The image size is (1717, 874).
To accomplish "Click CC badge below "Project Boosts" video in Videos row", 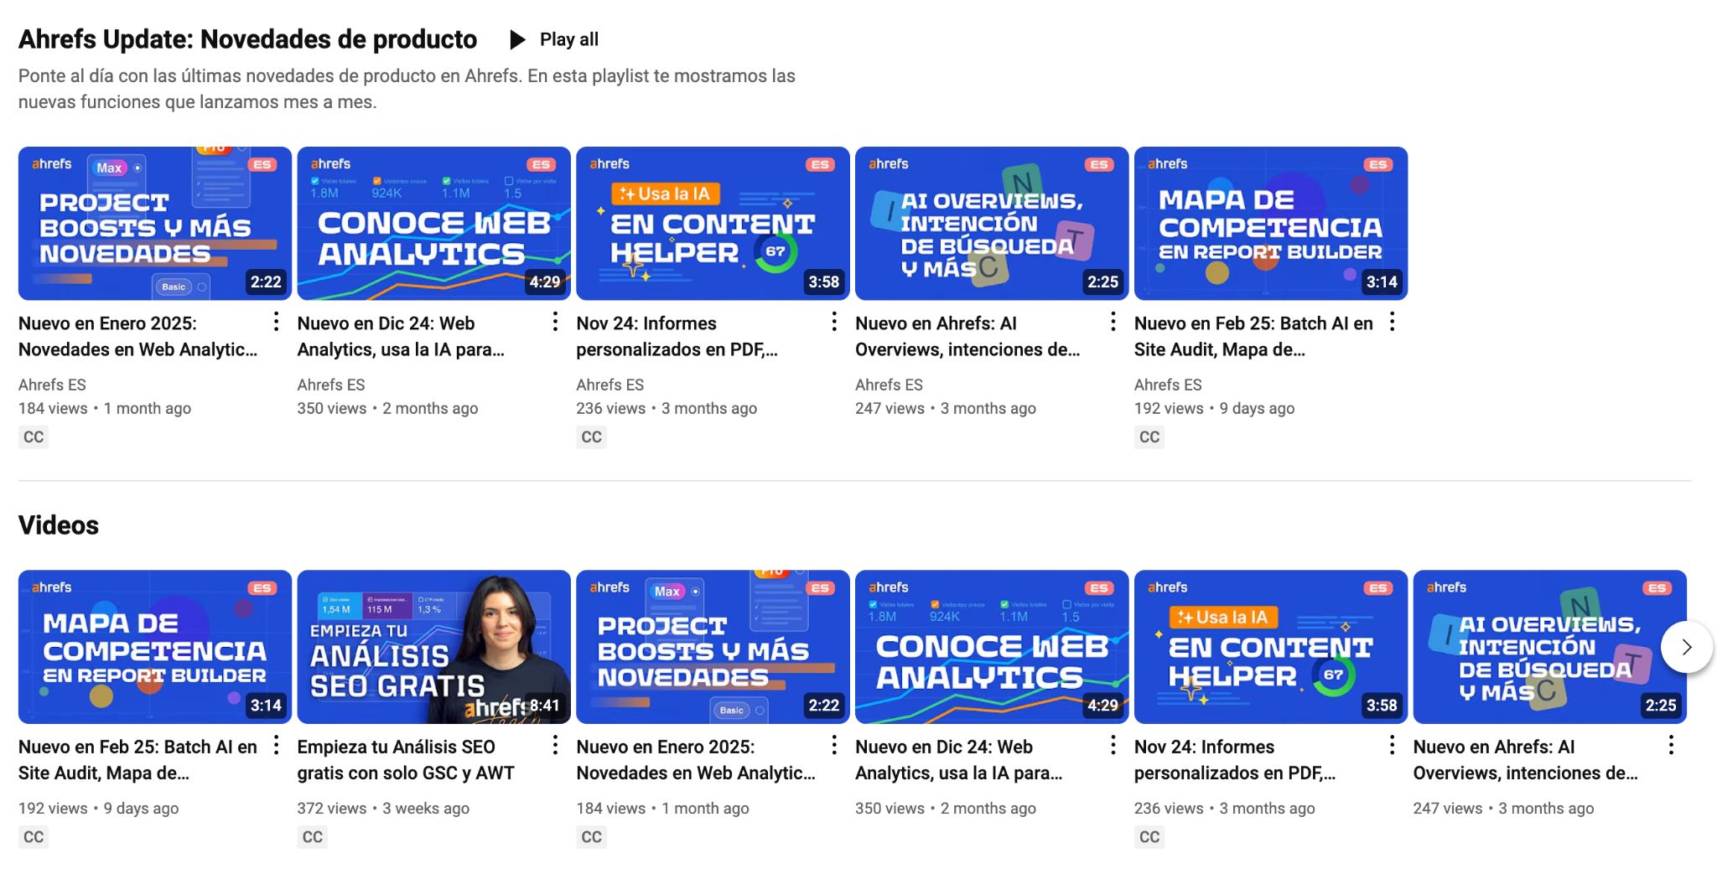I will point(592,836).
